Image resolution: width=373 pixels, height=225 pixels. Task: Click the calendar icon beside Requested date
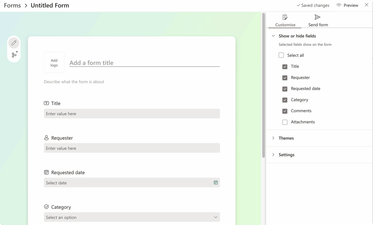[x=46, y=172]
